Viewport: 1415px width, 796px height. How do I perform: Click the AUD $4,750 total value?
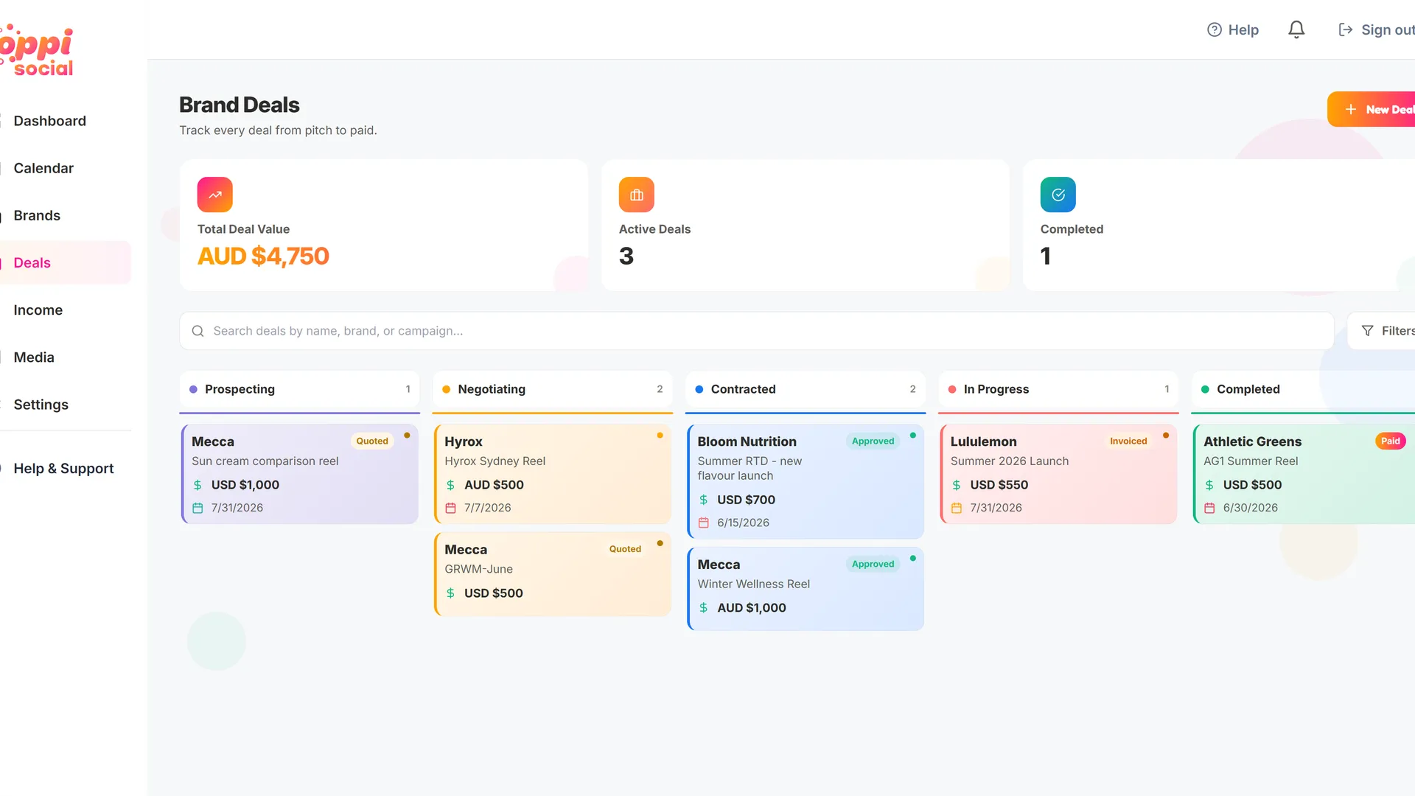click(263, 256)
